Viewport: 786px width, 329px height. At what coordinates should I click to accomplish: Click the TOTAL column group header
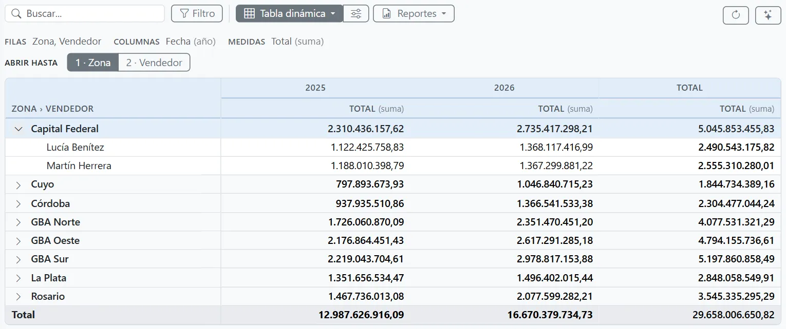click(x=689, y=88)
